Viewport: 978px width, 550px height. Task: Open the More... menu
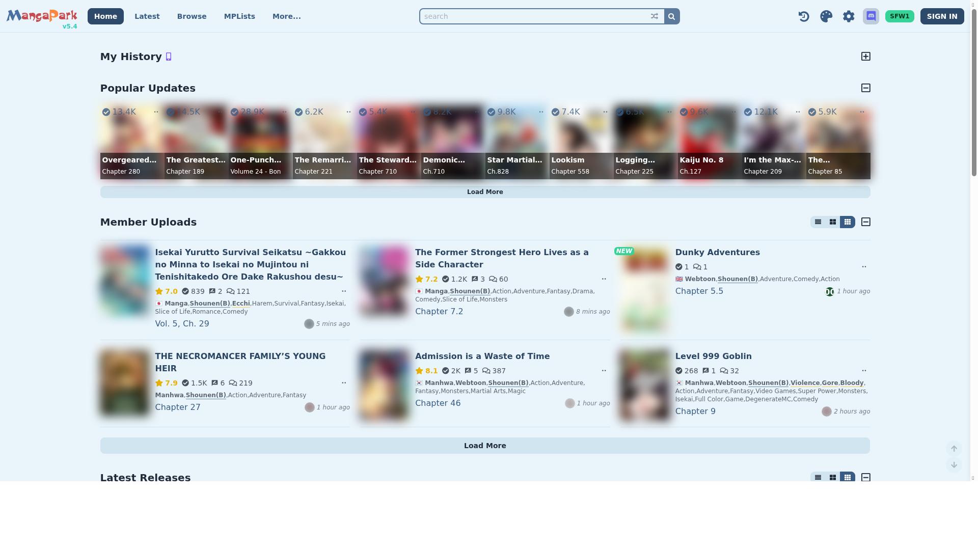click(x=286, y=16)
